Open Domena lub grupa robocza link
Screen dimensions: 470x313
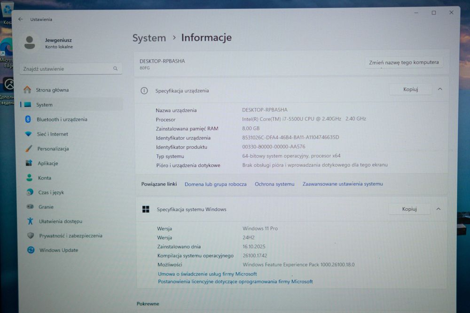click(x=216, y=184)
